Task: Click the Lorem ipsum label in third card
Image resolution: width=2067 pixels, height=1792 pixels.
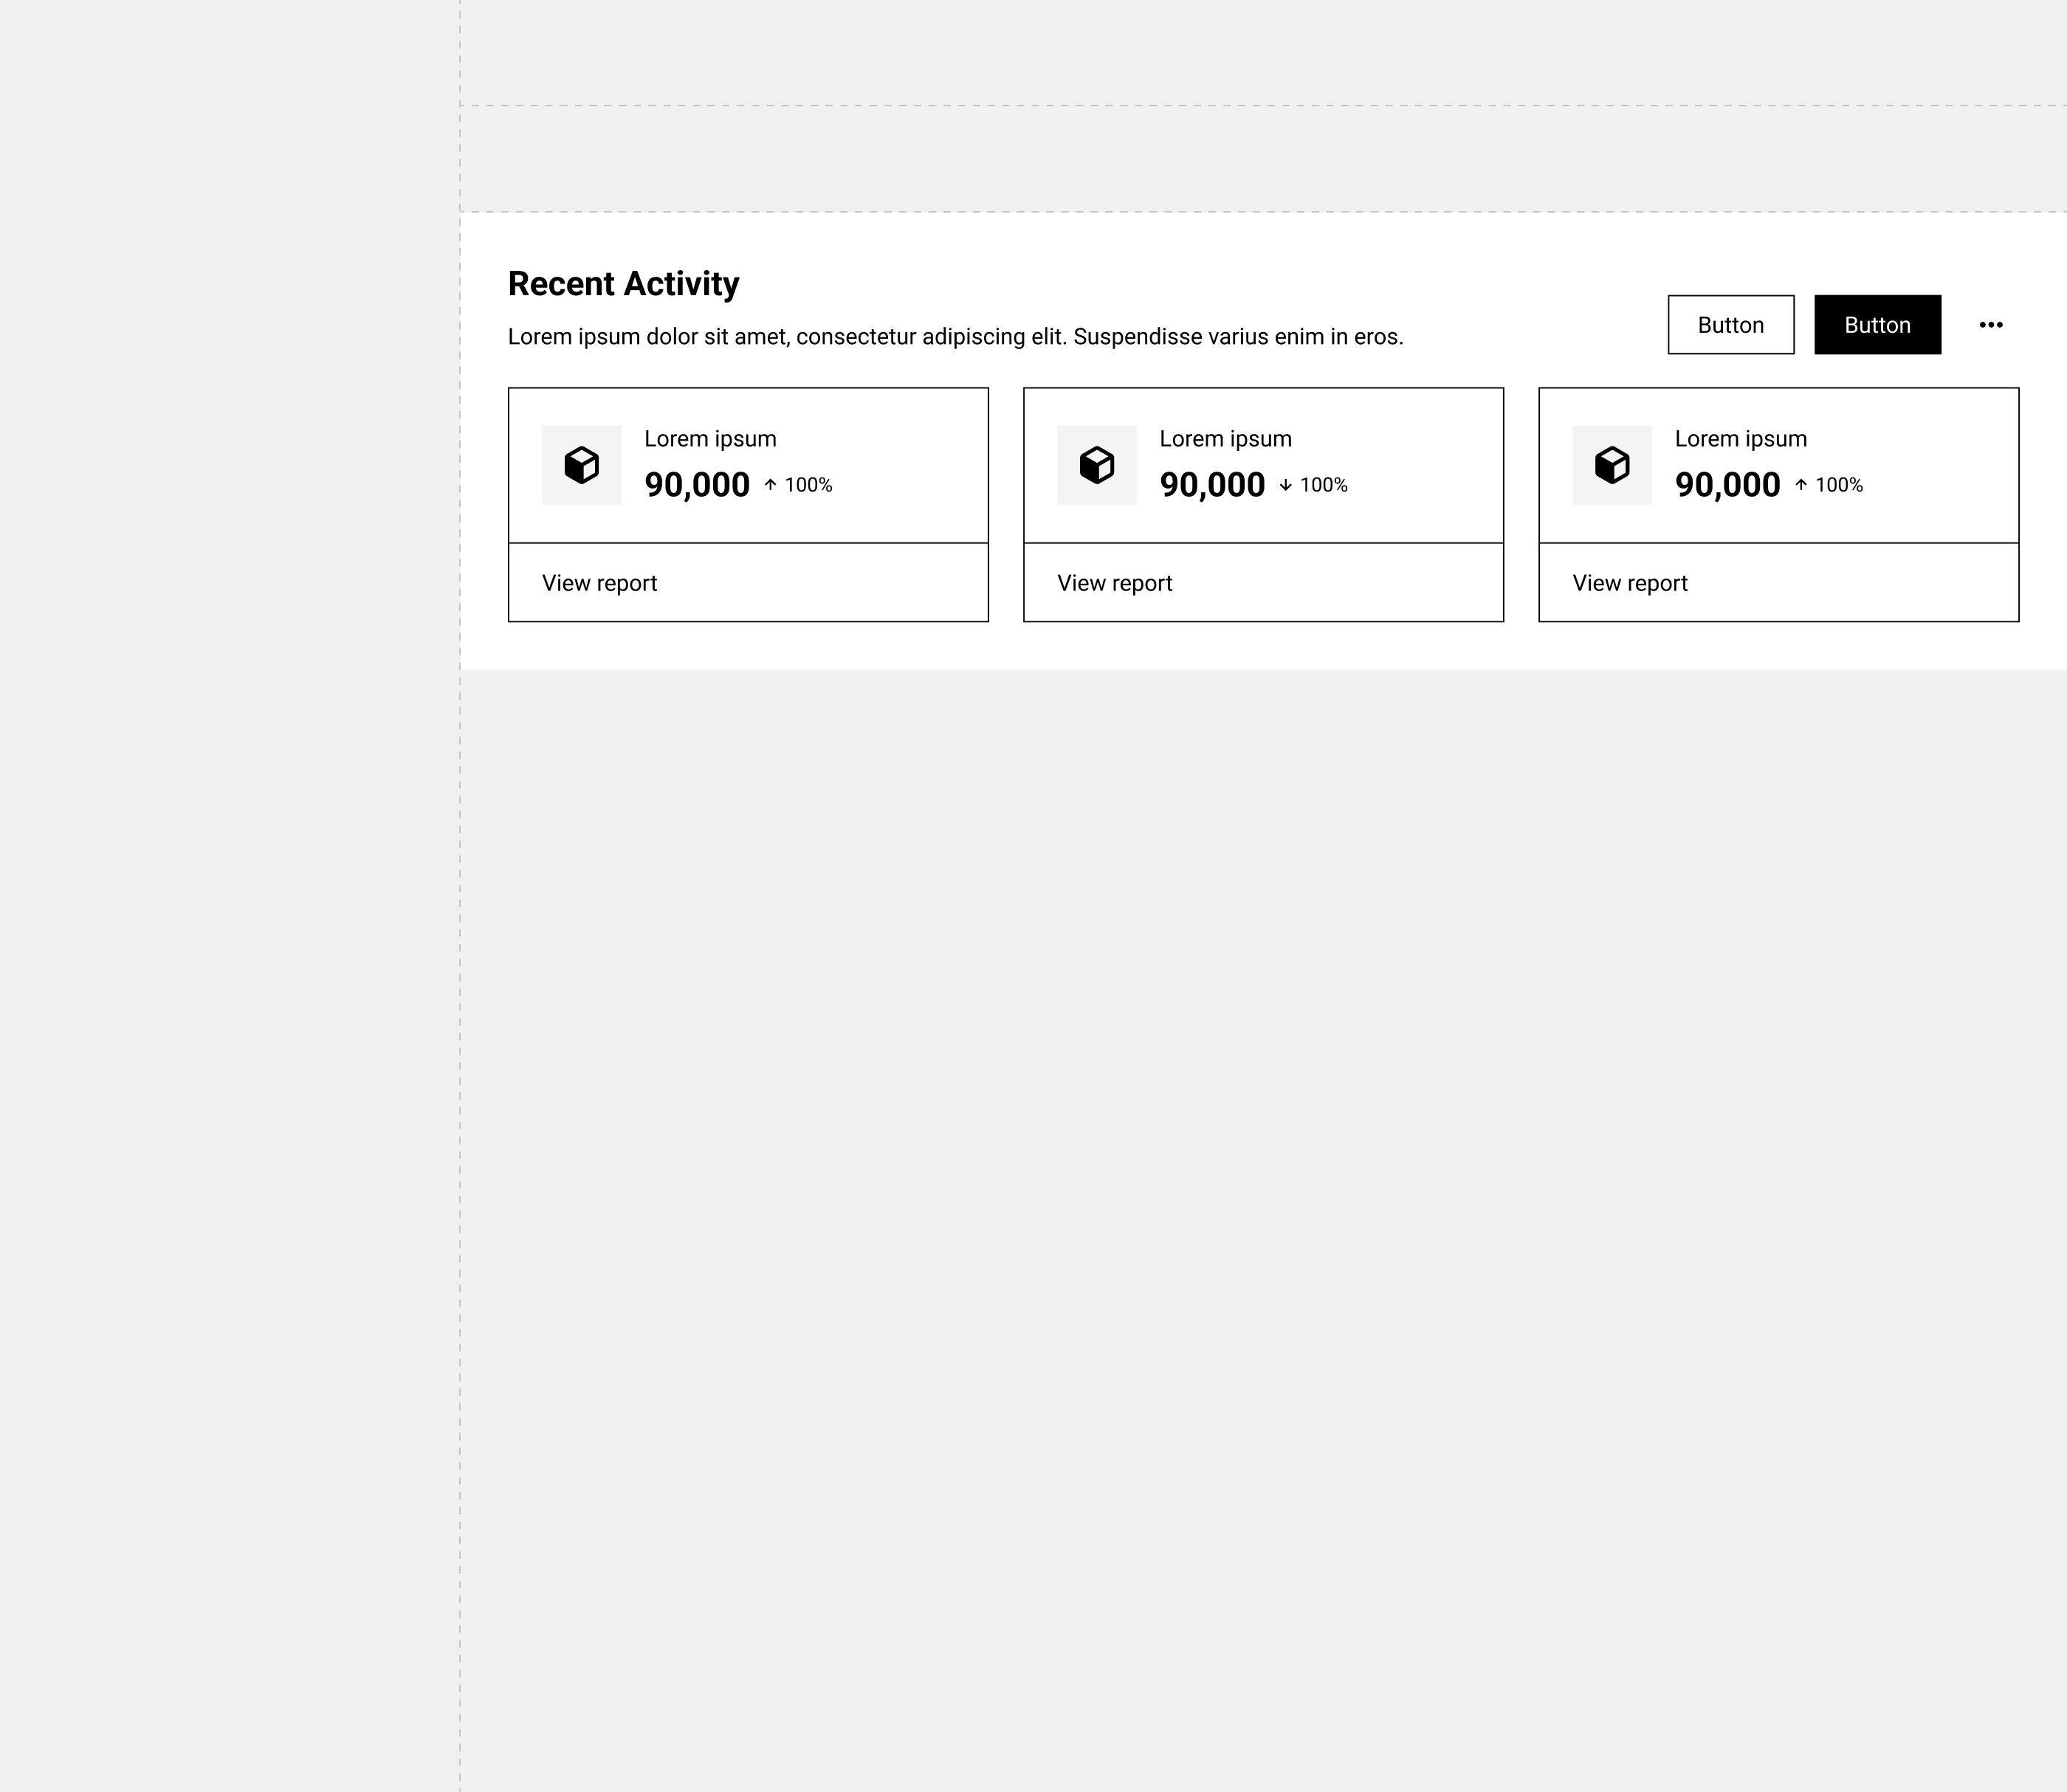Action: tap(1740, 439)
